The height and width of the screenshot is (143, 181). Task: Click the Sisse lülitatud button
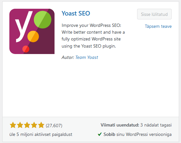[154, 14]
